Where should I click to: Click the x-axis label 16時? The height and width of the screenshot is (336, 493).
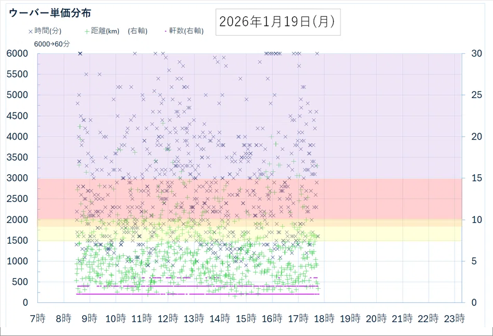272,319
